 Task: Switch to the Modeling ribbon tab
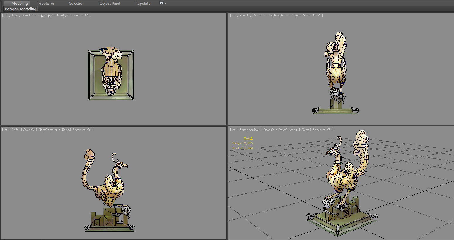tap(19, 4)
